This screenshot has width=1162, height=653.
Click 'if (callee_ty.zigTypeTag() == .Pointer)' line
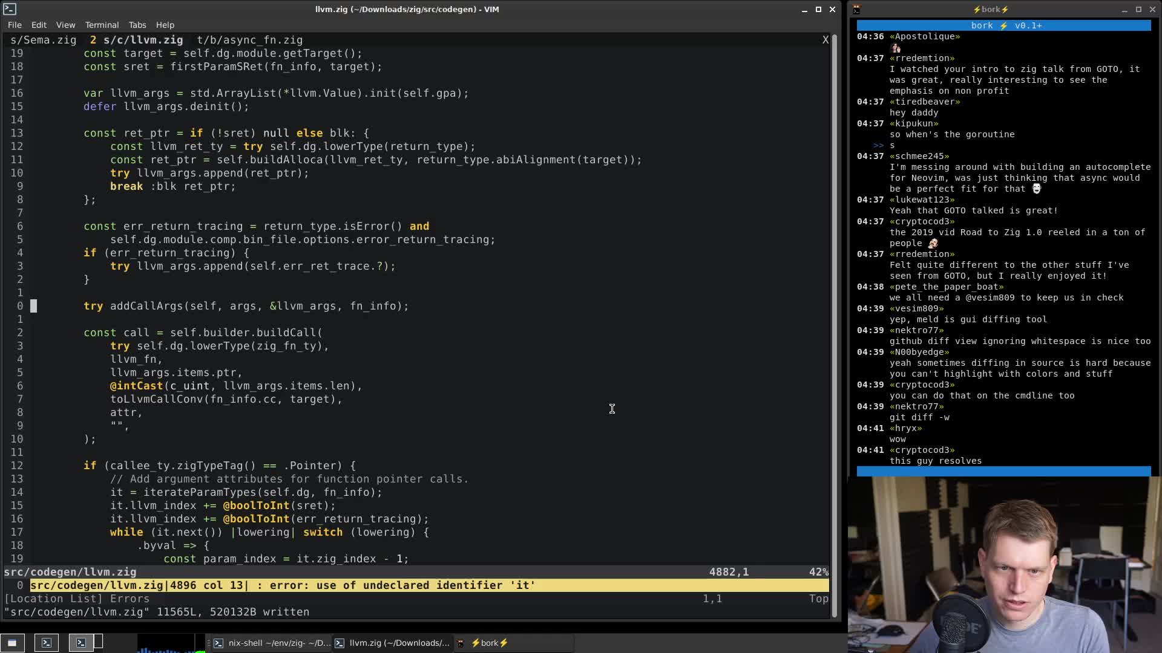click(219, 466)
